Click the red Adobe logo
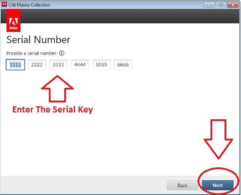 14,20
